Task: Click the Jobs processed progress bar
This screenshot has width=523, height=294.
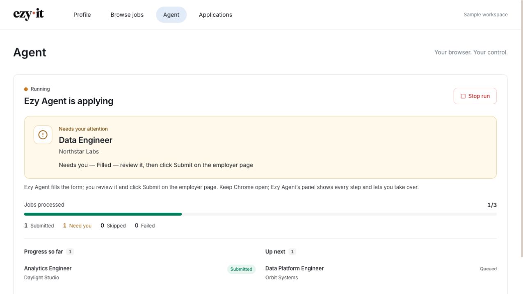Action: (x=260, y=214)
